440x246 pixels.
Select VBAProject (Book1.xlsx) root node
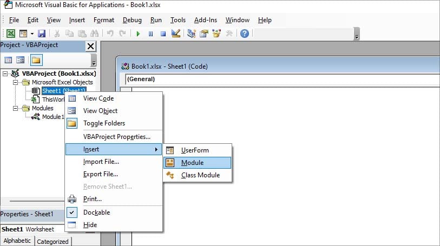(x=59, y=74)
